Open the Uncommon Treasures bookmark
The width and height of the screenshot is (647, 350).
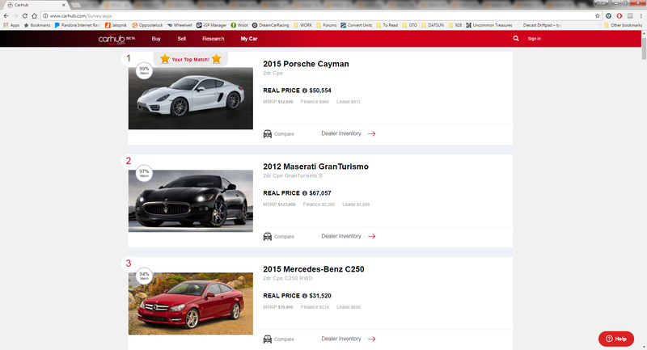tap(489, 25)
